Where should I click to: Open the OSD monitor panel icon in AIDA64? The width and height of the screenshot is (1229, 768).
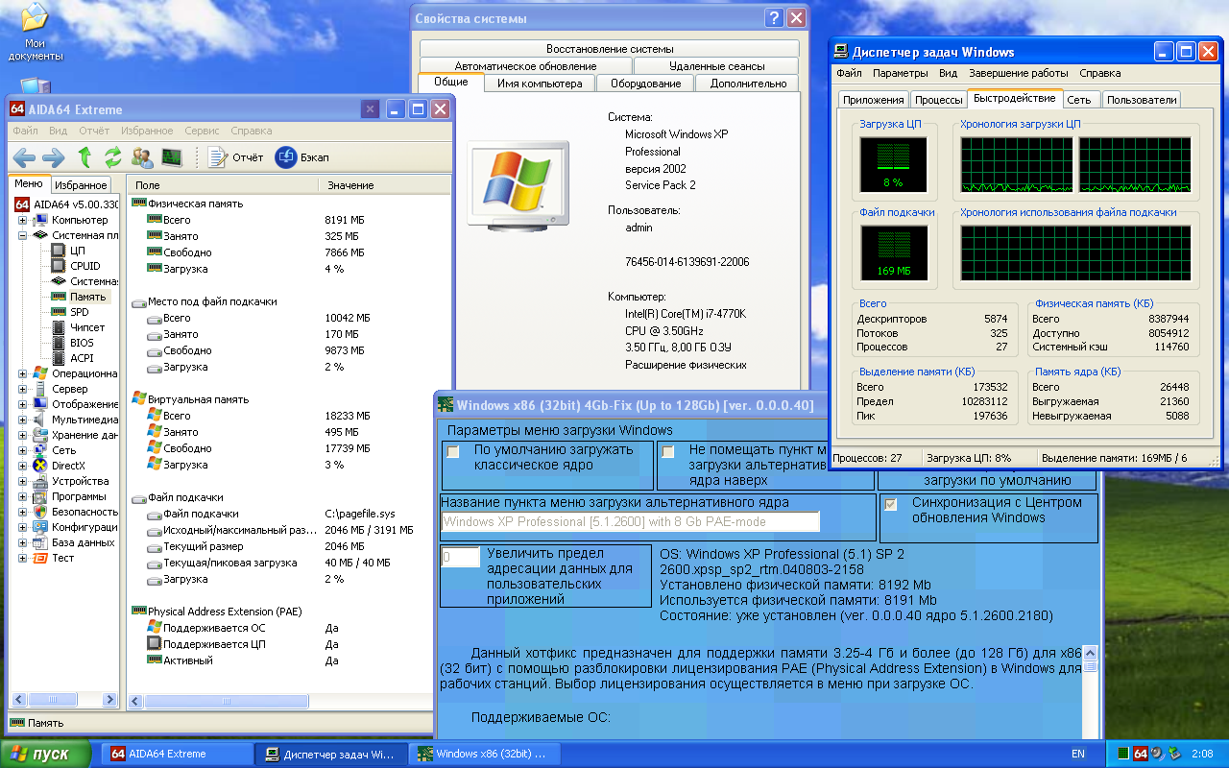(172, 157)
